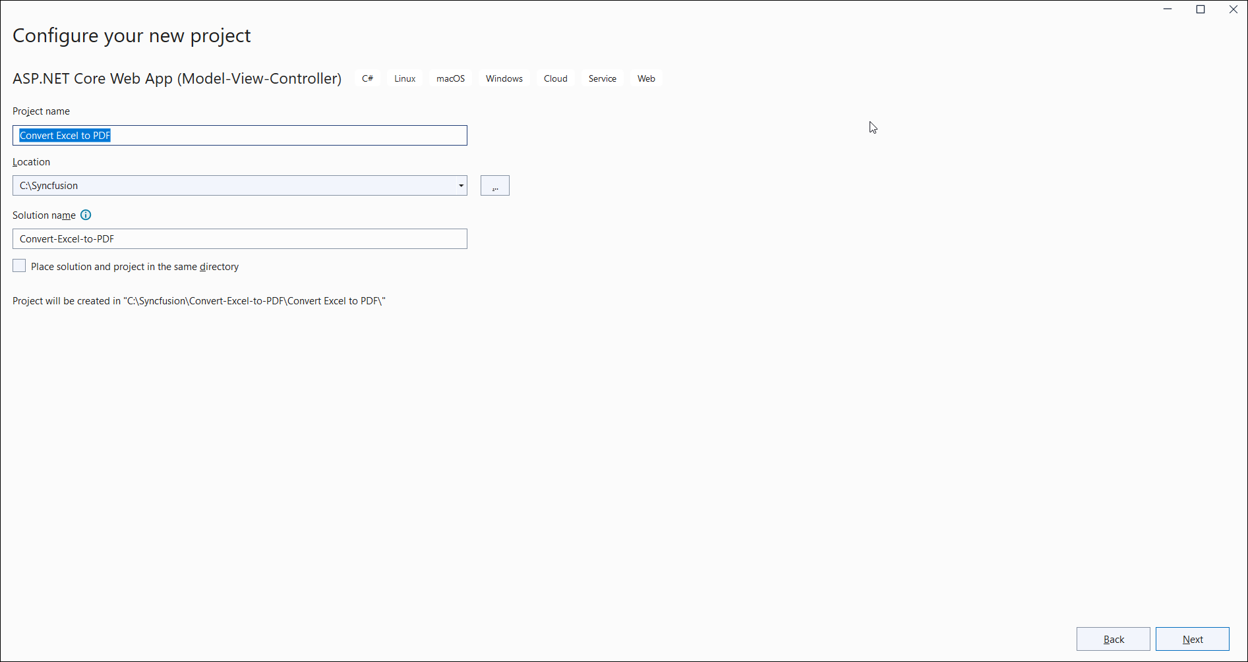Click the C:\Syncfusion location text field
This screenshot has width=1248, height=662.
(231, 186)
